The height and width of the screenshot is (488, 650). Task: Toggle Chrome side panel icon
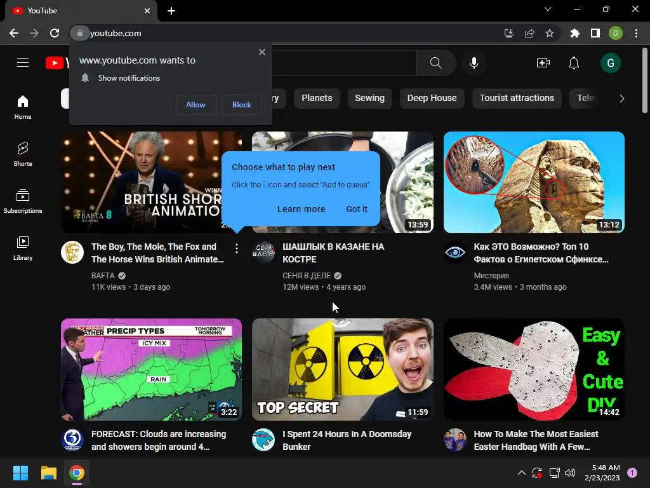(x=595, y=33)
